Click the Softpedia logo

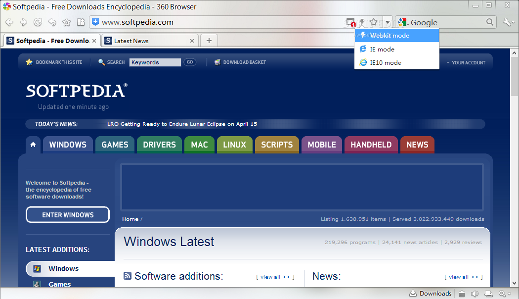77,91
